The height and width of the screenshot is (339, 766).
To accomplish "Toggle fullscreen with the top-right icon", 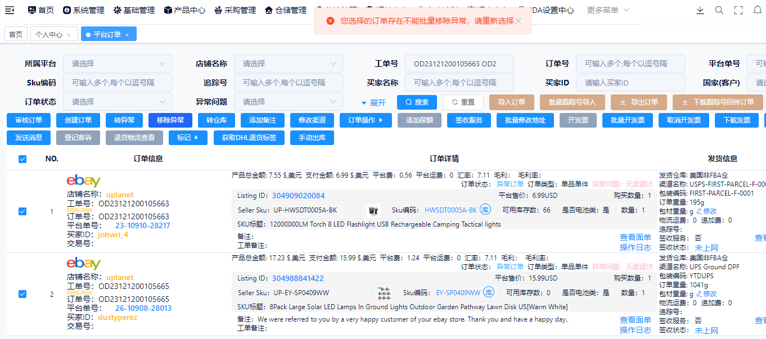I will 738,10.
